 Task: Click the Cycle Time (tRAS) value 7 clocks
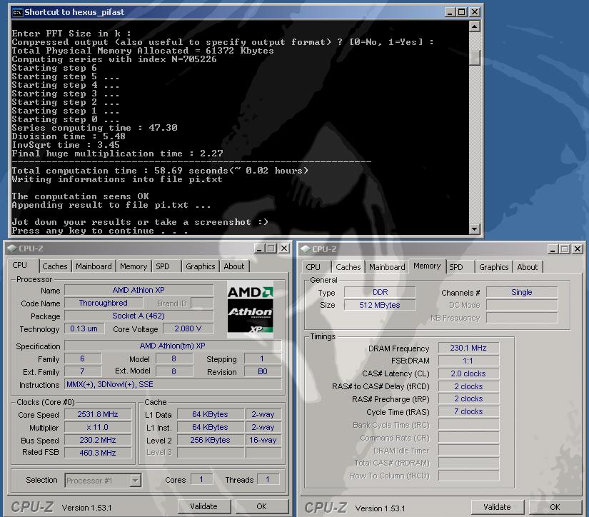click(469, 412)
